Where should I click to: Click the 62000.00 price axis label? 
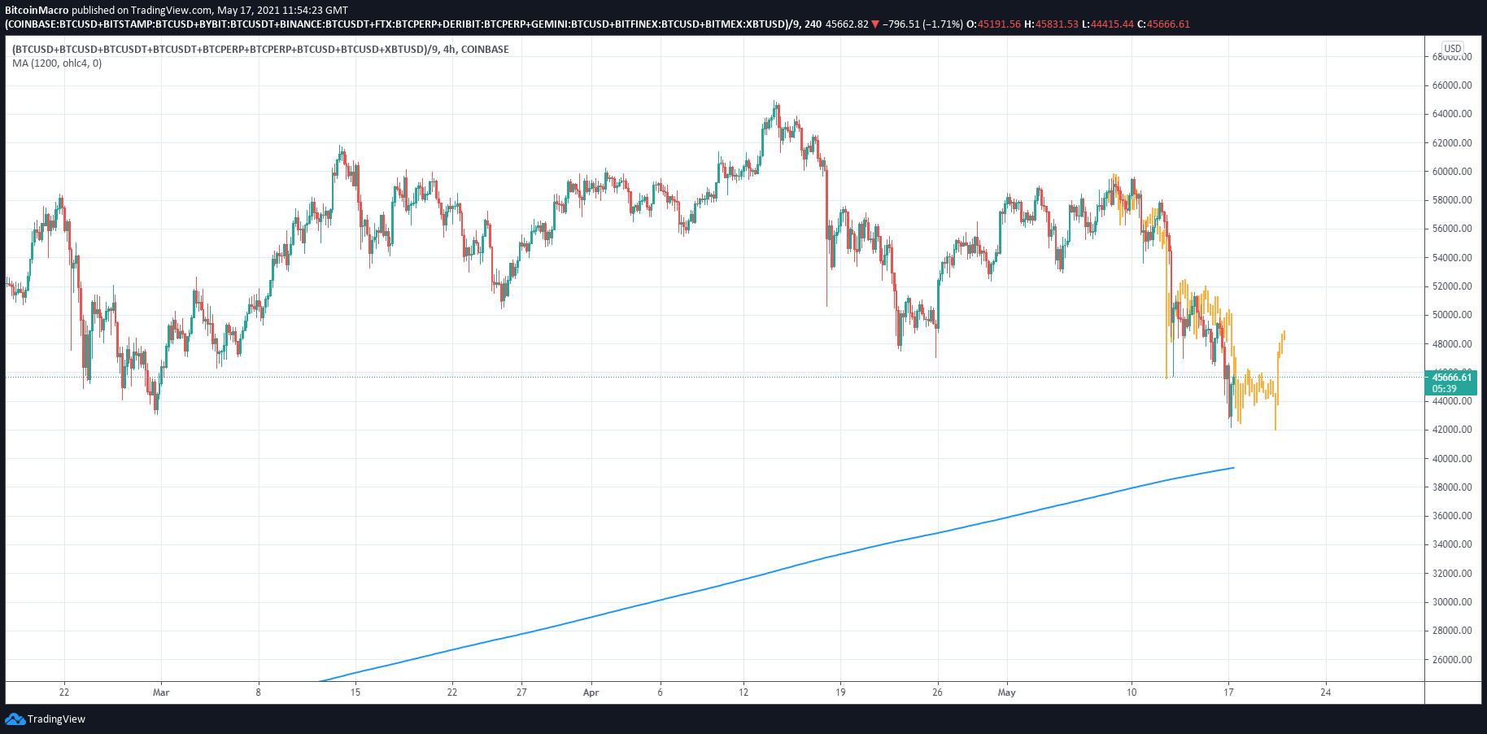coord(1452,143)
